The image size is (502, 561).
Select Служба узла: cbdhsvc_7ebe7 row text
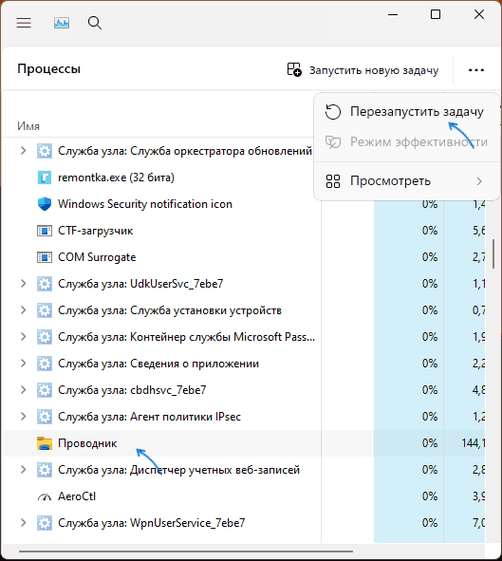(x=132, y=390)
